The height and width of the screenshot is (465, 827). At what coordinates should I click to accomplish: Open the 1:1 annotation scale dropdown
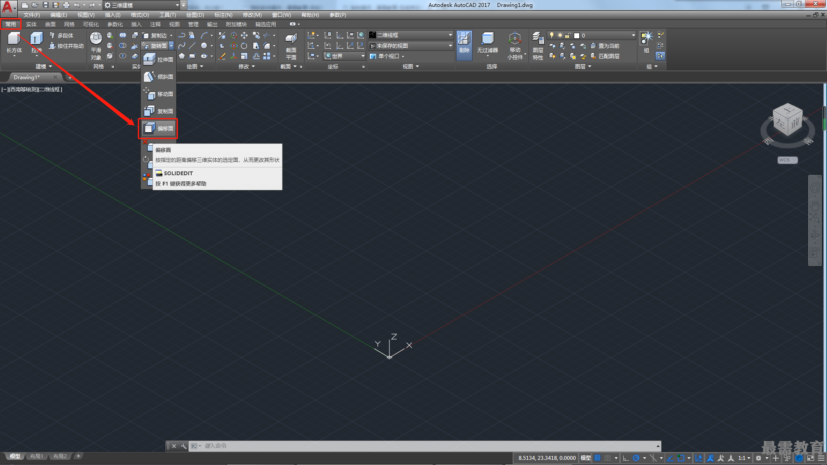click(x=744, y=458)
